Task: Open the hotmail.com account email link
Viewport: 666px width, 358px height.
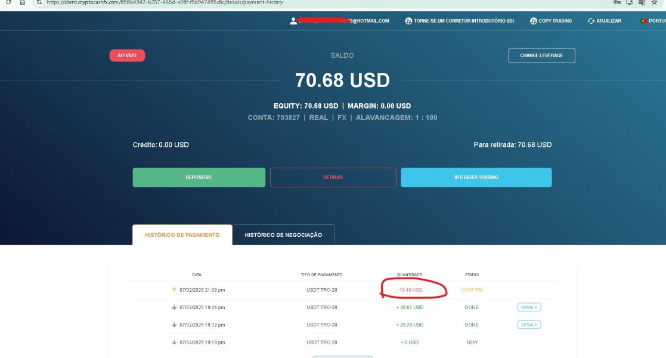Action: [x=343, y=21]
